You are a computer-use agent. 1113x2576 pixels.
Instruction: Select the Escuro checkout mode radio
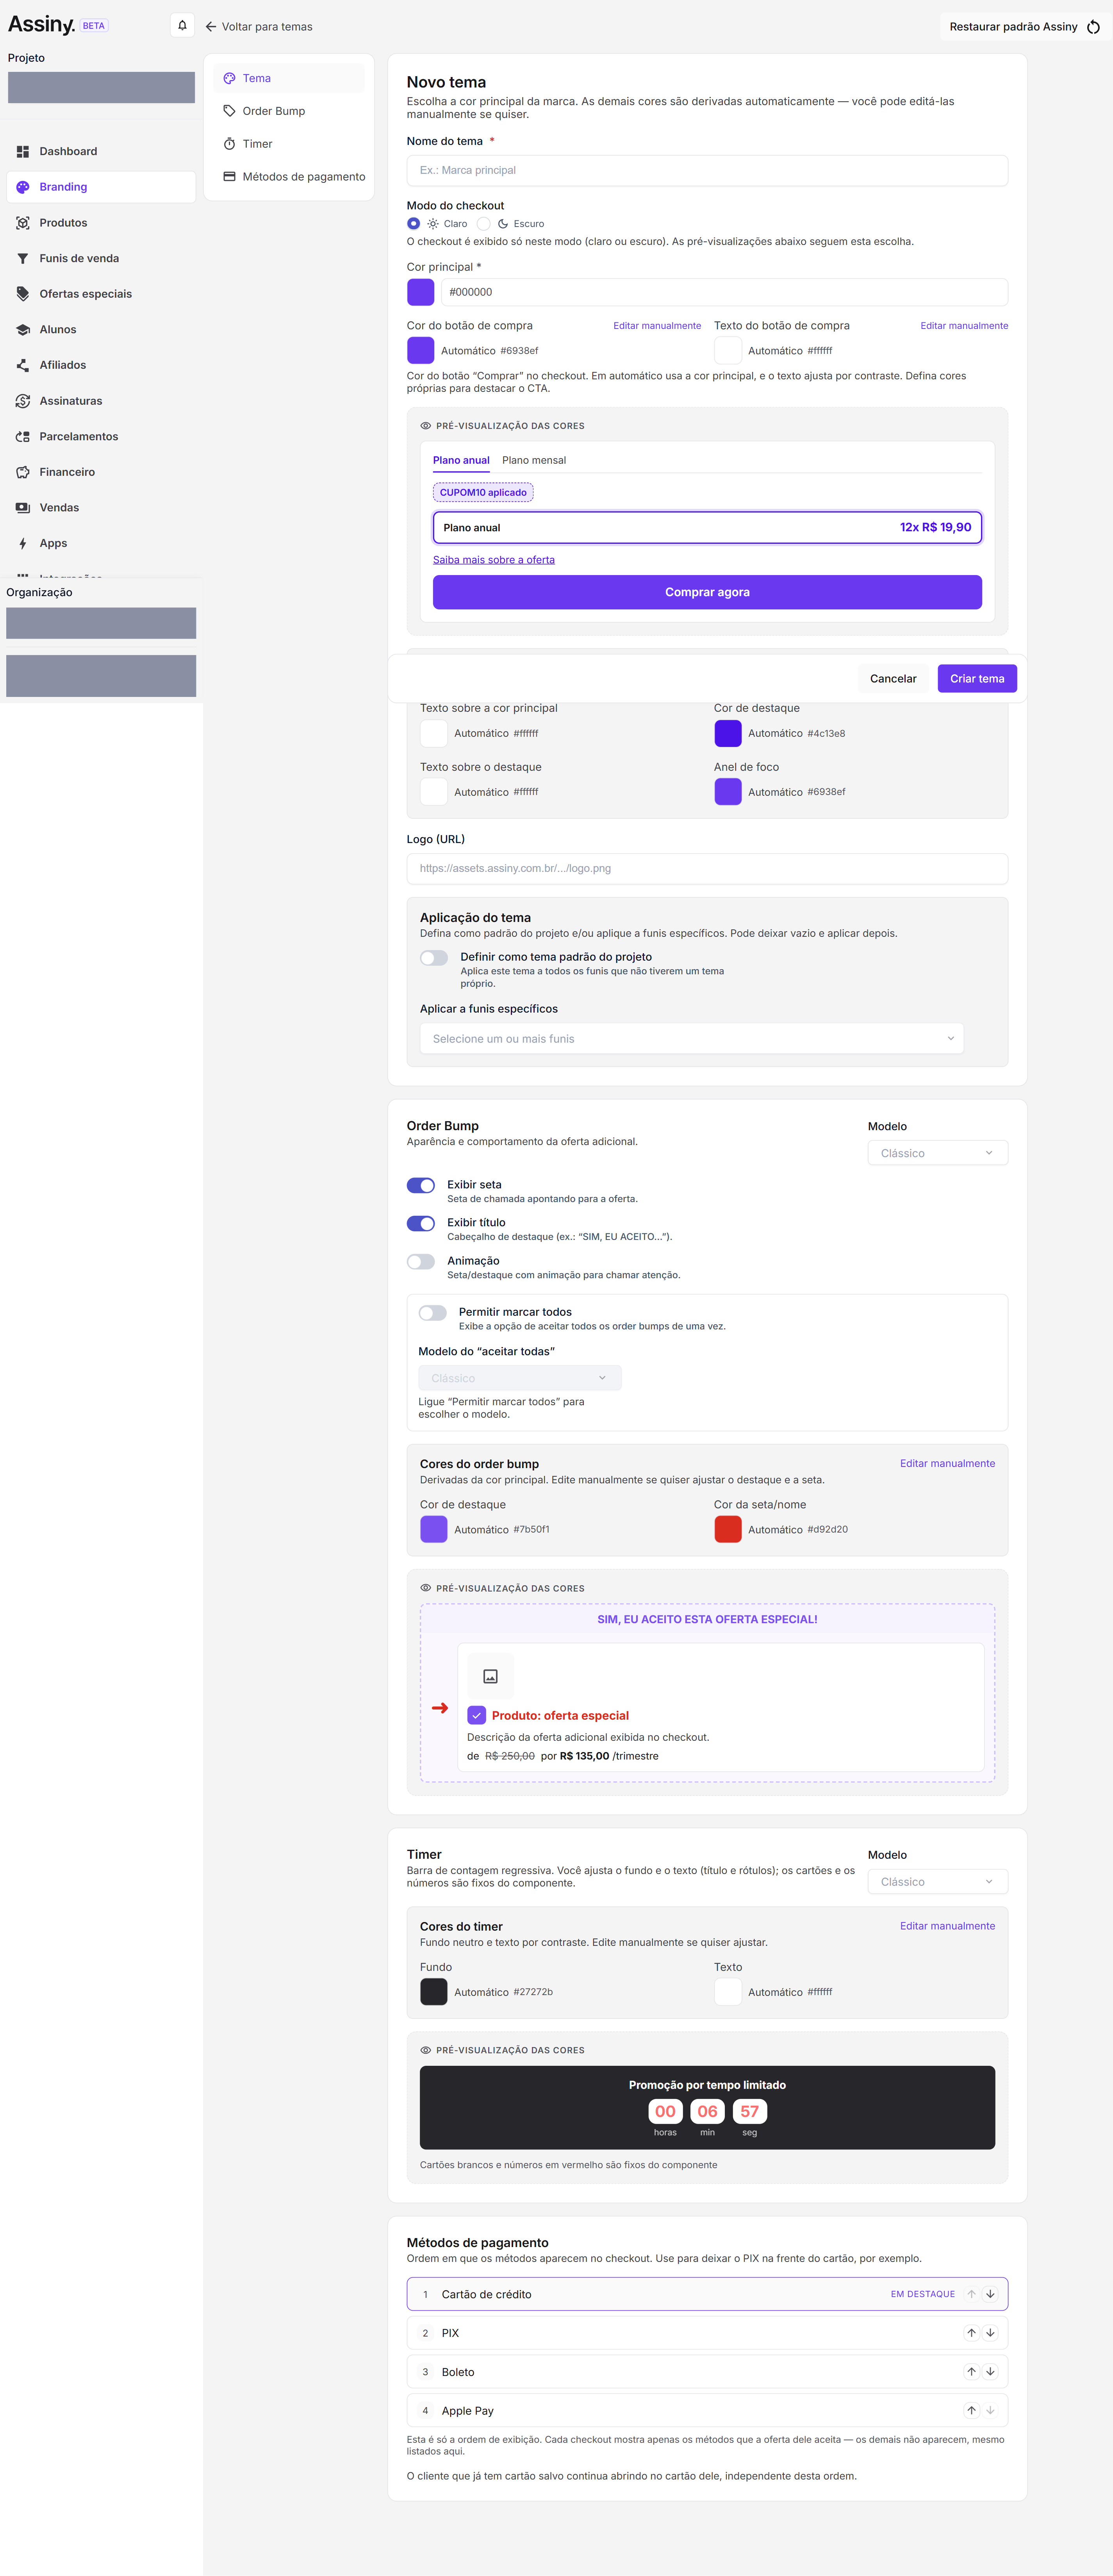[x=484, y=223]
